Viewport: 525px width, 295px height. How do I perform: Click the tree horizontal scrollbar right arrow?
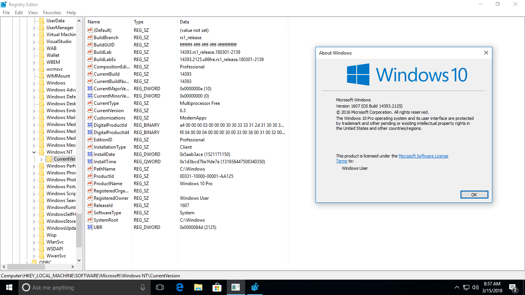pos(73,267)
